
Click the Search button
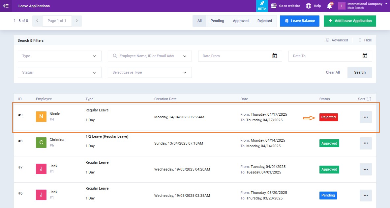pos(360,72)
